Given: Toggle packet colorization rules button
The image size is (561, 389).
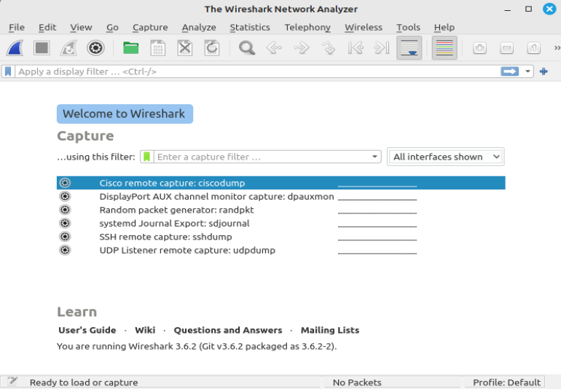Looking at the screenshot, I should [444, 48].
